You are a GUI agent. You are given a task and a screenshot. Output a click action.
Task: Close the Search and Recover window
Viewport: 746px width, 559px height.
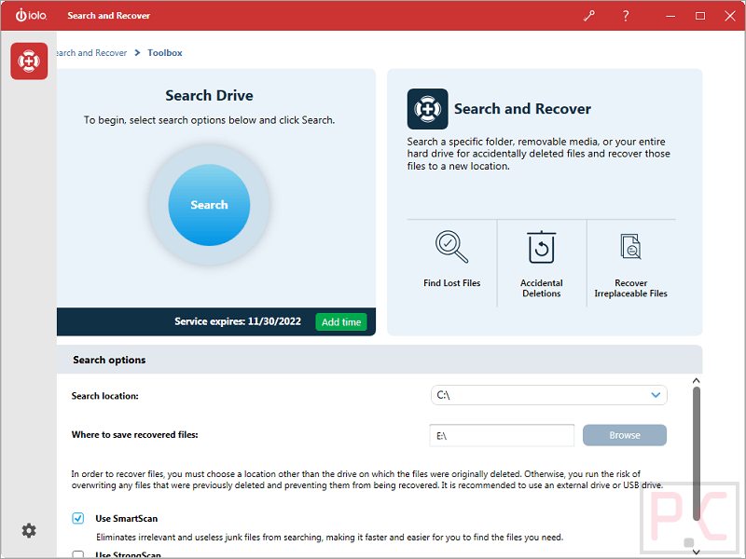(730, 16)
